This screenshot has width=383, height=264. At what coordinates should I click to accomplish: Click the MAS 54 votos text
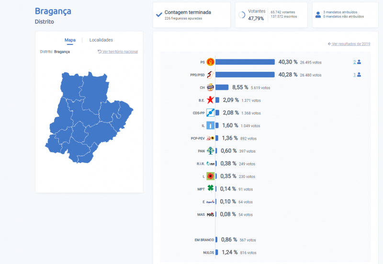pos(246,215)
